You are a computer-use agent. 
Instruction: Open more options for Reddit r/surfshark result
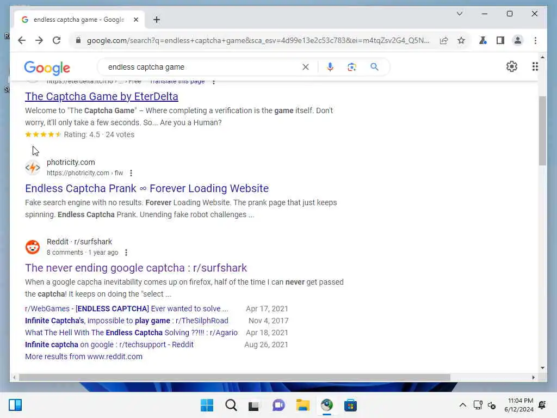[x=126, y=253]
